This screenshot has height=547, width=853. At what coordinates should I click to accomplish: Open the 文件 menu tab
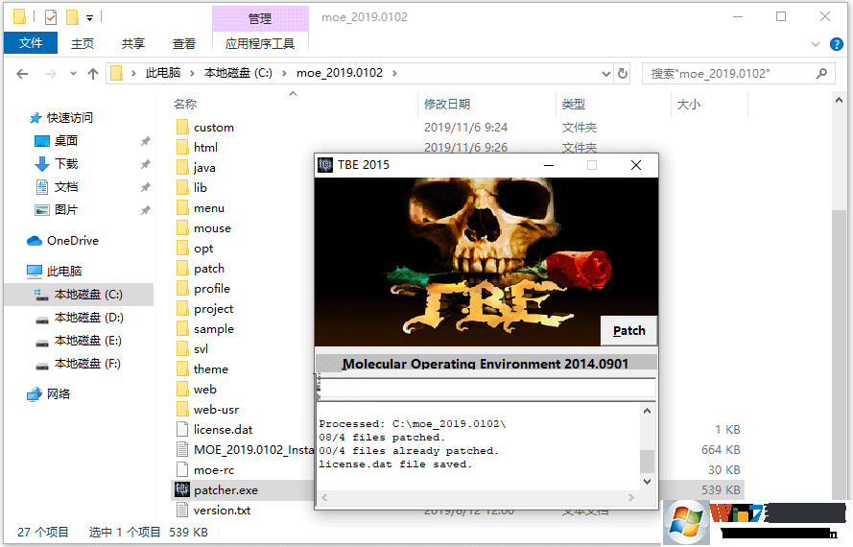(30, 43)
